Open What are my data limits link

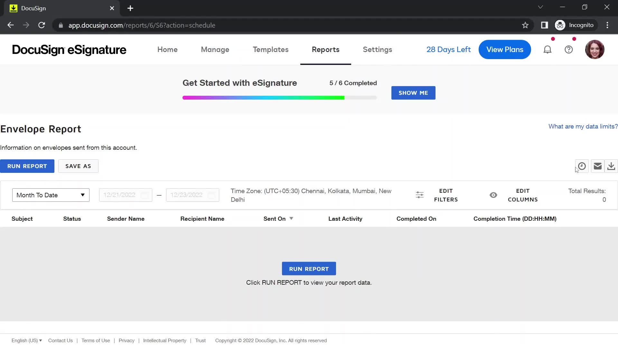coord(583,126)
